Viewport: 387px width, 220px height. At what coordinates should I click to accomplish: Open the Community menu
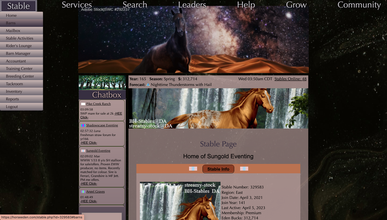tap(359, 5)
